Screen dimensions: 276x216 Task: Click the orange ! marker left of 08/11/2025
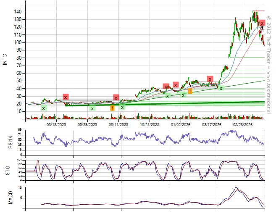pyautogui.click(x=112, y=108)
